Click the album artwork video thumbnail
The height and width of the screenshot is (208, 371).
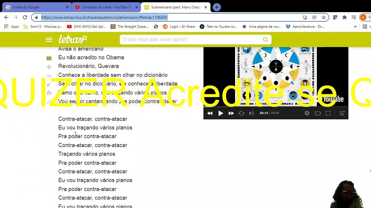click(x=276, y=77)
